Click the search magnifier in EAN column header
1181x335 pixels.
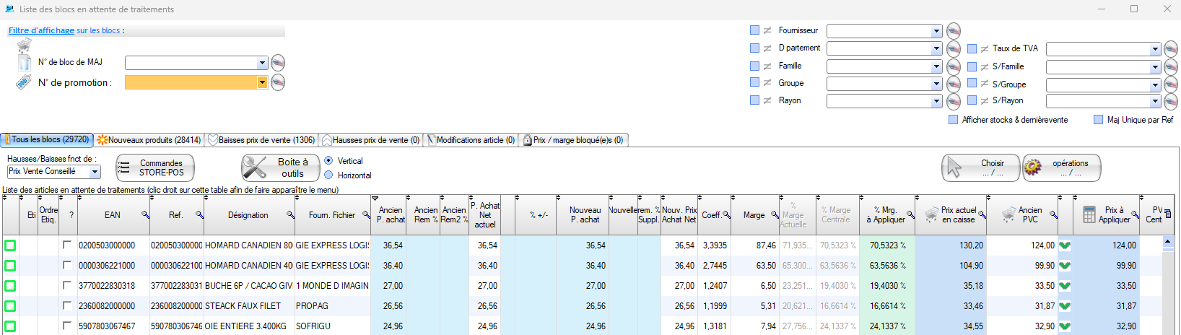(145, 215)
